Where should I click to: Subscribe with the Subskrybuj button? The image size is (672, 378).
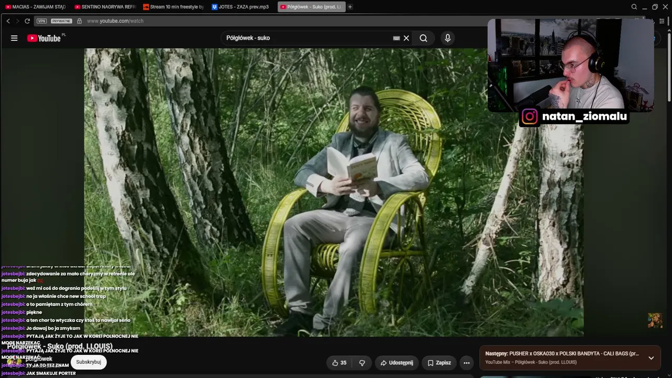point(89,362)
